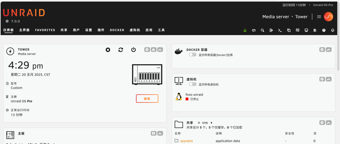Open the 用户 users tab
340x144 pixels.
(76, 30)
